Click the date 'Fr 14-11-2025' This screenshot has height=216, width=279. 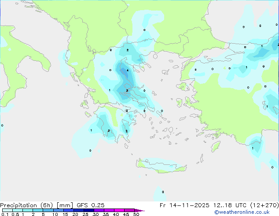[184, 205]
